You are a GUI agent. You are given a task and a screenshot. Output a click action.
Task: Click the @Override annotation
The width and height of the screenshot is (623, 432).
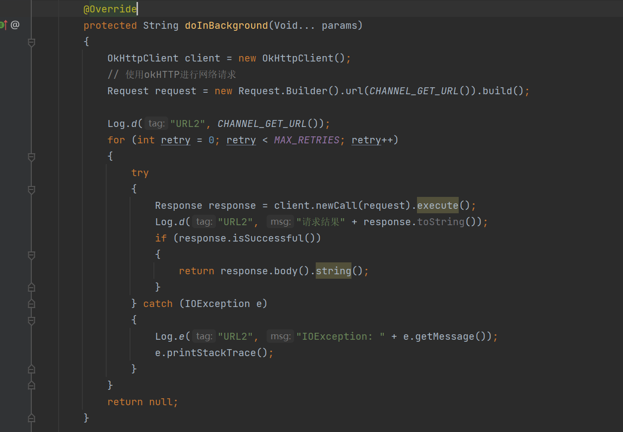pos(110,9)
